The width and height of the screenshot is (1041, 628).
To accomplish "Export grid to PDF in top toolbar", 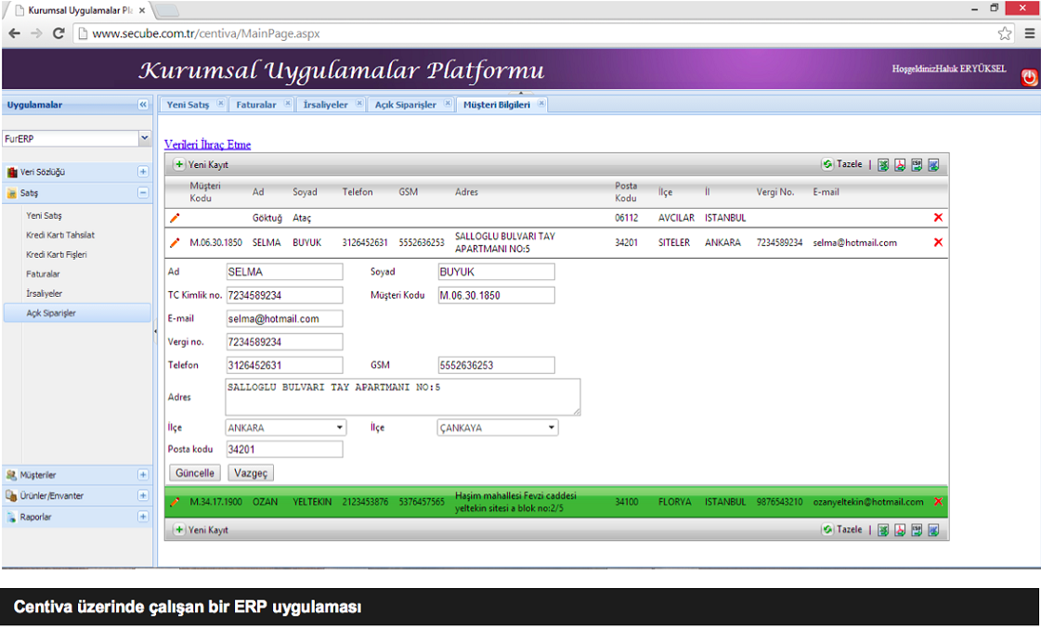I will click(900, 164).
